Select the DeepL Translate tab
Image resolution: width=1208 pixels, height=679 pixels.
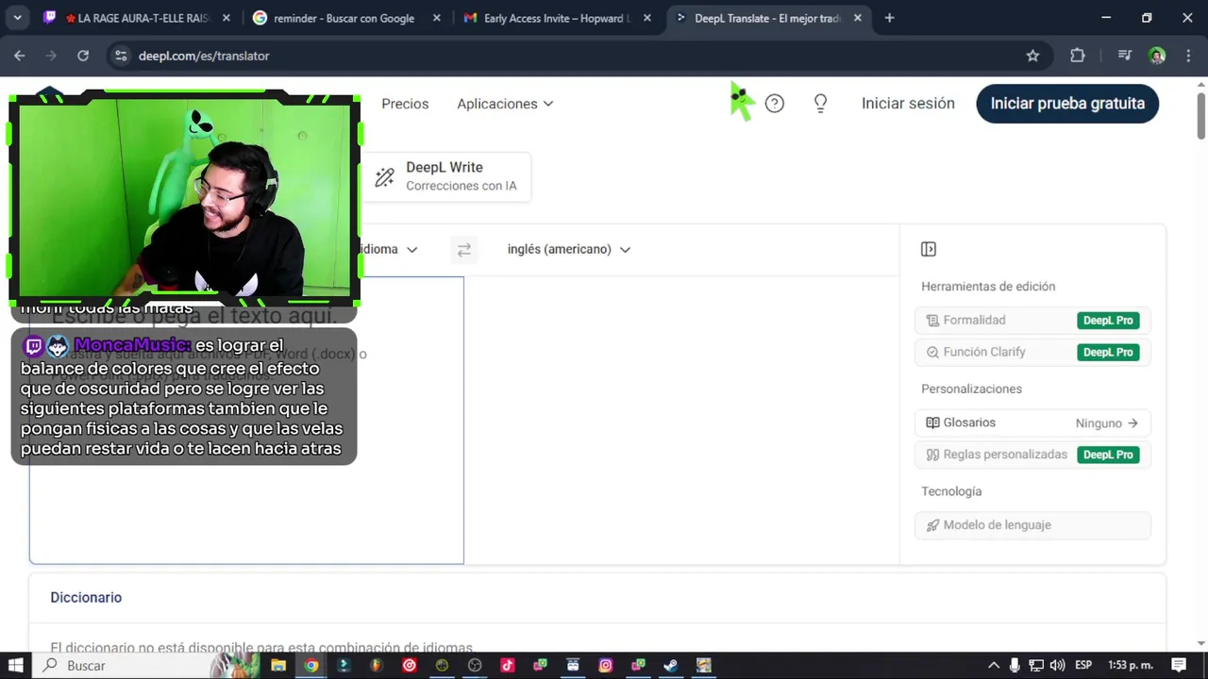point(766,18)
